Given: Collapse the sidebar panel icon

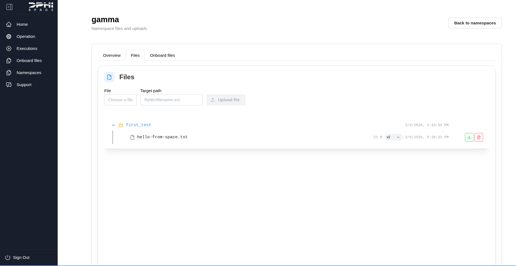Looking at the screenshot, I should click(x=9, y=7).
